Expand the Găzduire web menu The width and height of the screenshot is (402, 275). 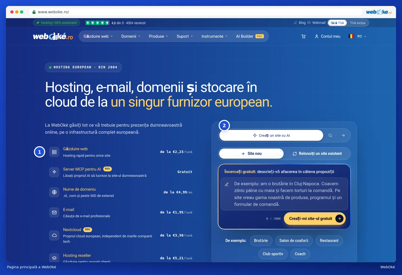[98, 36]
